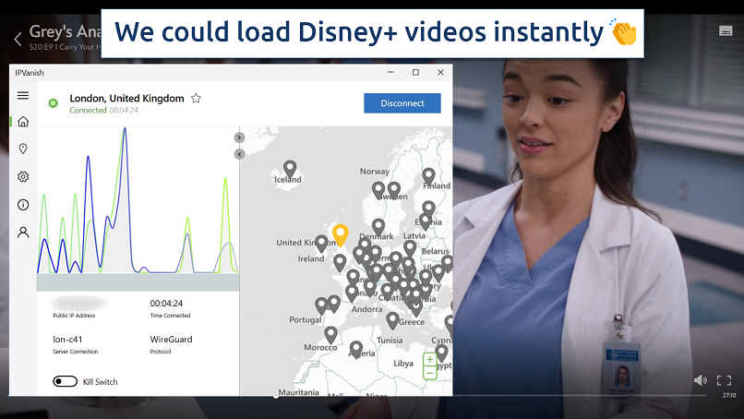Enter fullscreen in video player
Screen dimensions: 744x419
pos(724,380)
